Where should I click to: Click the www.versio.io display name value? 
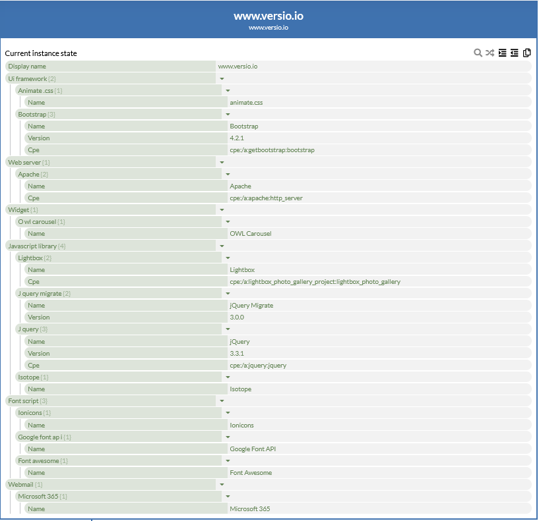(238, 67)
